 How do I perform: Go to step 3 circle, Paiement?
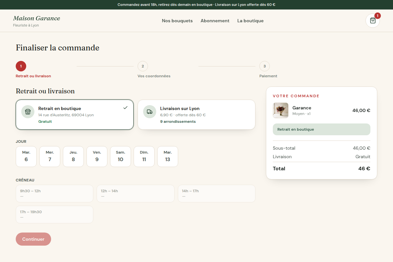265,66
